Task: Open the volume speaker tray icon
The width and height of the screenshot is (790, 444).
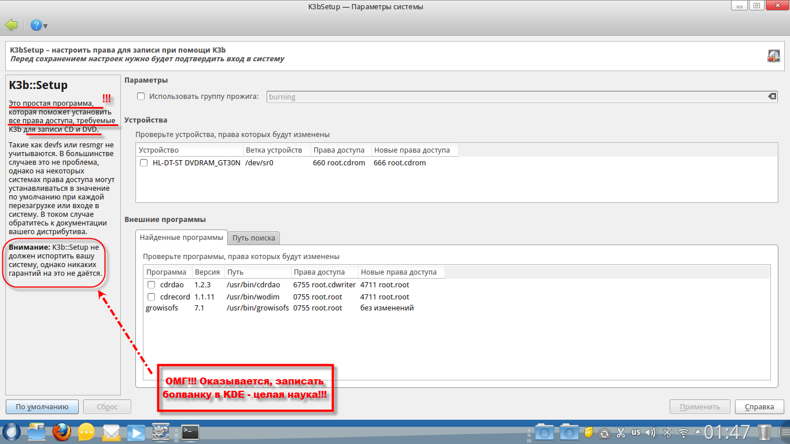Action: 651,432
